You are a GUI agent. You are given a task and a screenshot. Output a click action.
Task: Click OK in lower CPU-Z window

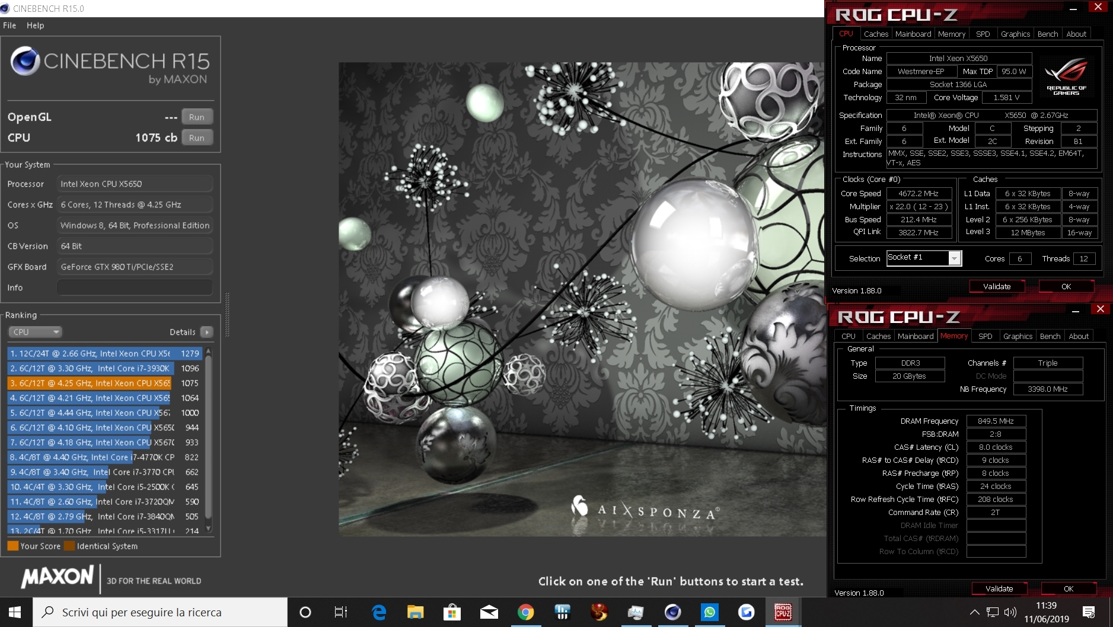[x=1069, y=588]
